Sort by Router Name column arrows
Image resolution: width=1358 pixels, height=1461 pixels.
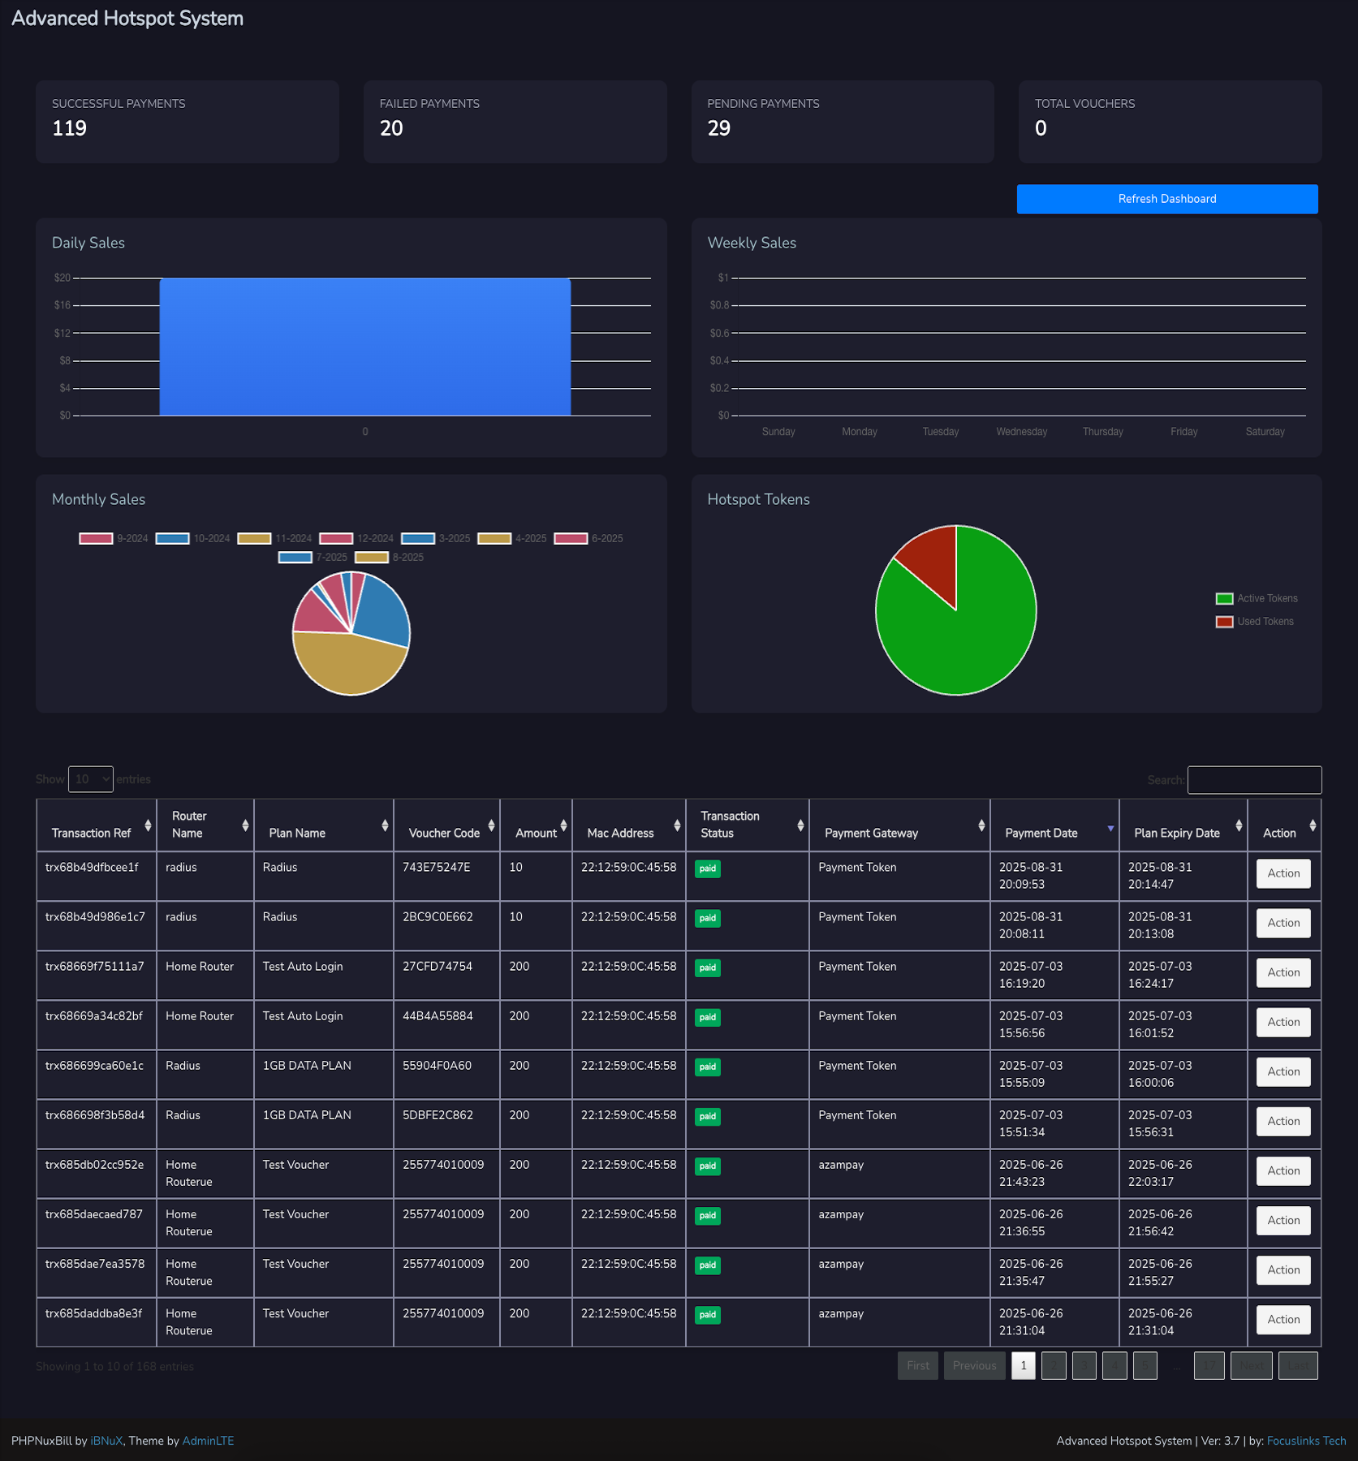point(245,825)
